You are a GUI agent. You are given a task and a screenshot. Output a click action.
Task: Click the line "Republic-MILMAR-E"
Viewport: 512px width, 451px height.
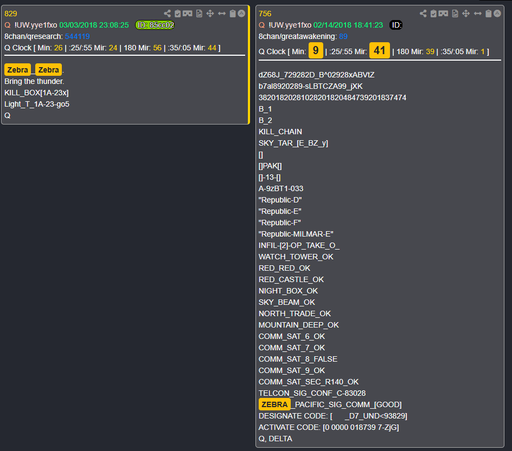coord(296,234)
